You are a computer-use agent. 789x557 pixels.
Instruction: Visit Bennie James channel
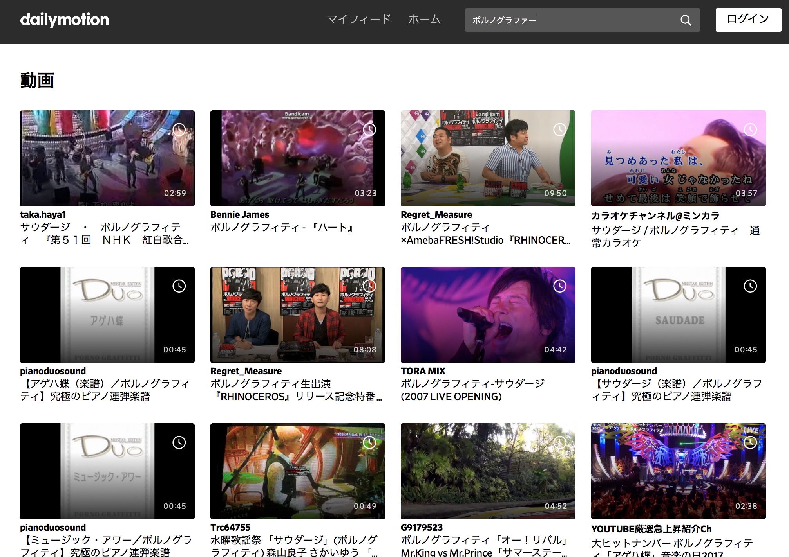tap(240, 215)
